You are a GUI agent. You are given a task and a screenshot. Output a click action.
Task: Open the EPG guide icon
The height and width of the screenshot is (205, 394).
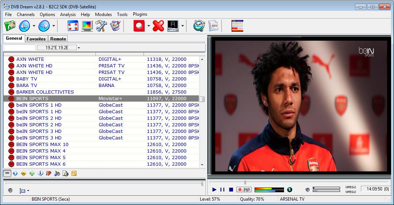[x=213, y=26]
